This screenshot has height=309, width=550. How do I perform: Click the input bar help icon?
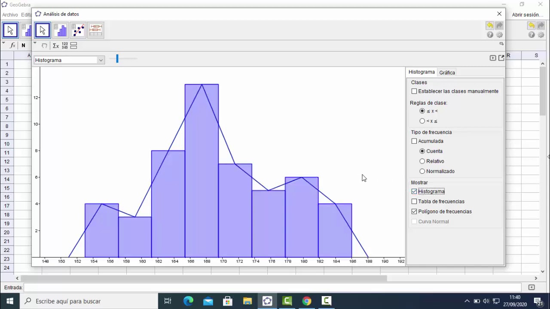532,287
